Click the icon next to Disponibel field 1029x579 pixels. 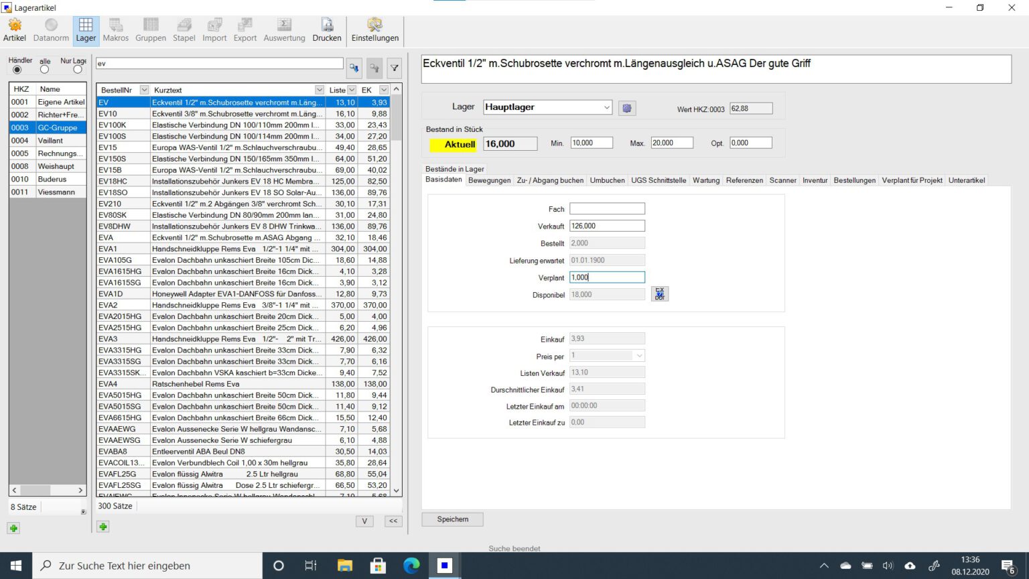coord(660,294)
